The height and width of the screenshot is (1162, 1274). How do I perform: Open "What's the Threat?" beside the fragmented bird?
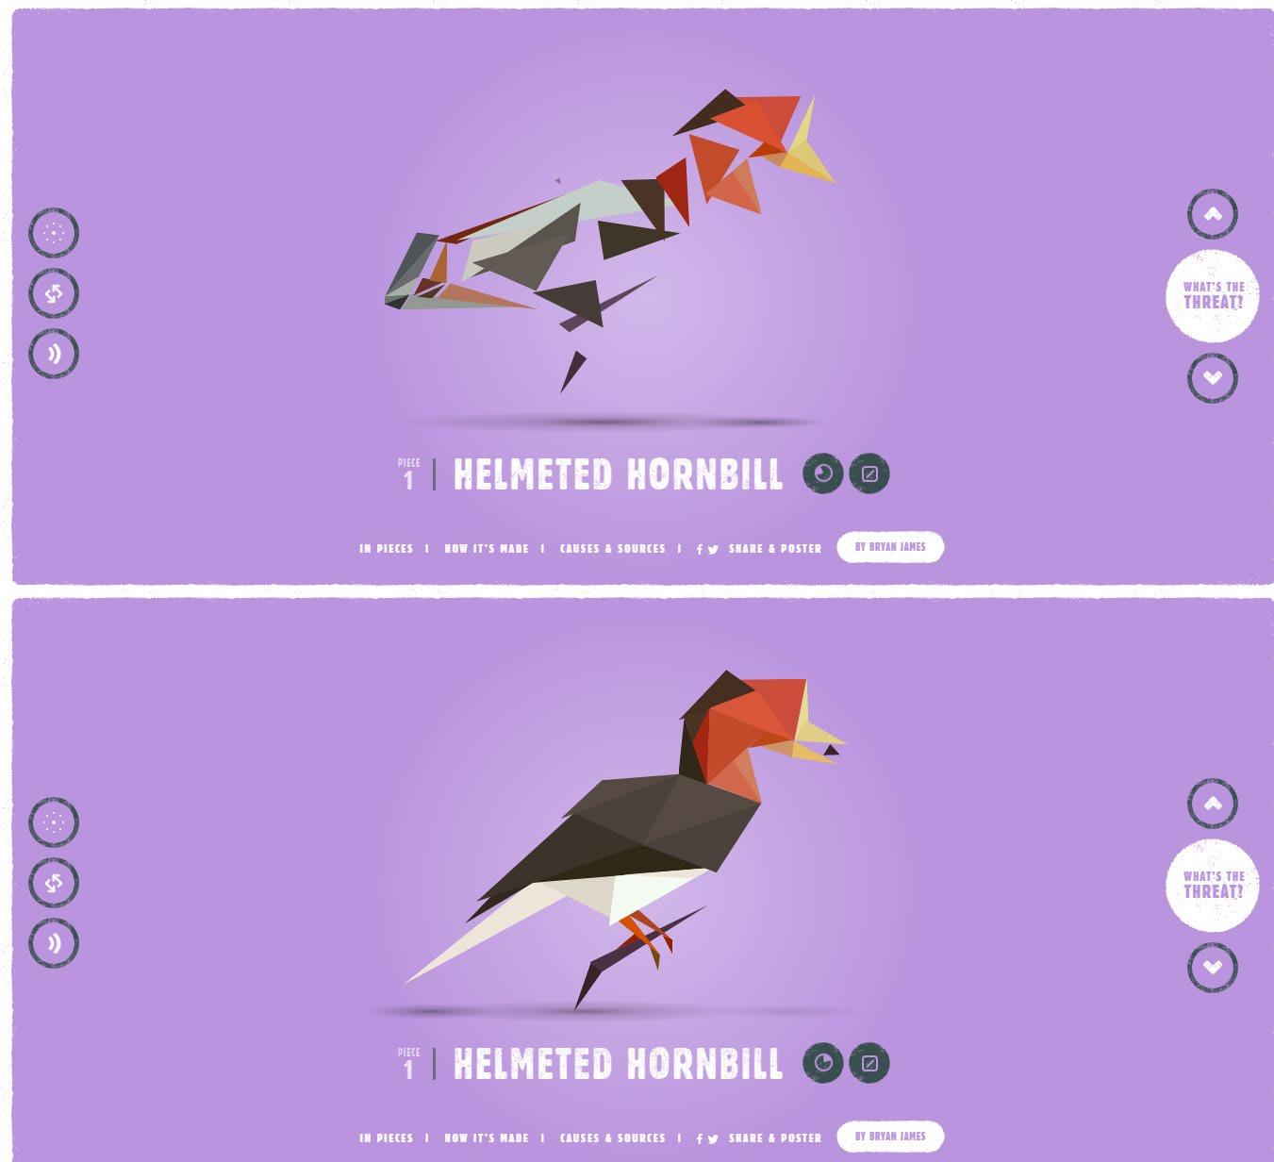point(1213,295)
